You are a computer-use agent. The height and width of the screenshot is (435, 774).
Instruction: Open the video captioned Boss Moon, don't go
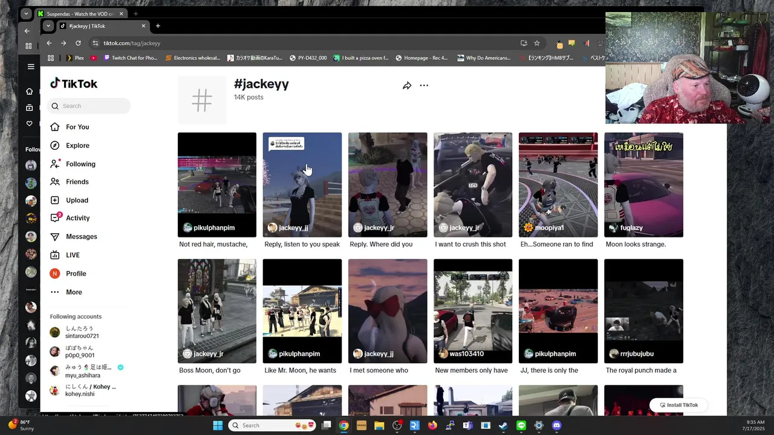[x=217, y=311]
